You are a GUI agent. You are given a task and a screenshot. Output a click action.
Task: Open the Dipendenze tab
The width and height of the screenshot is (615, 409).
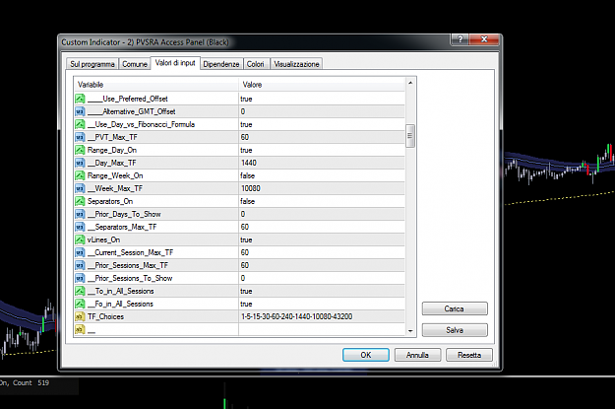(221, 64)
